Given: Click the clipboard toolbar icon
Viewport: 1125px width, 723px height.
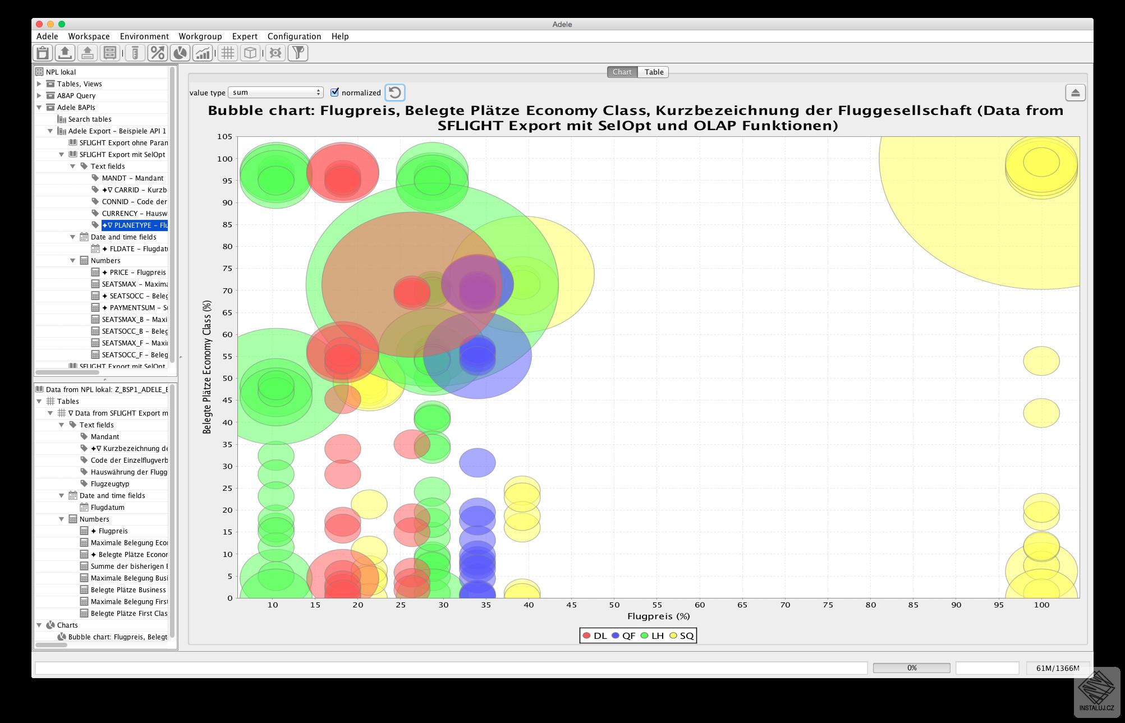Looking at the screenshot, I should [x=43, y=53].
